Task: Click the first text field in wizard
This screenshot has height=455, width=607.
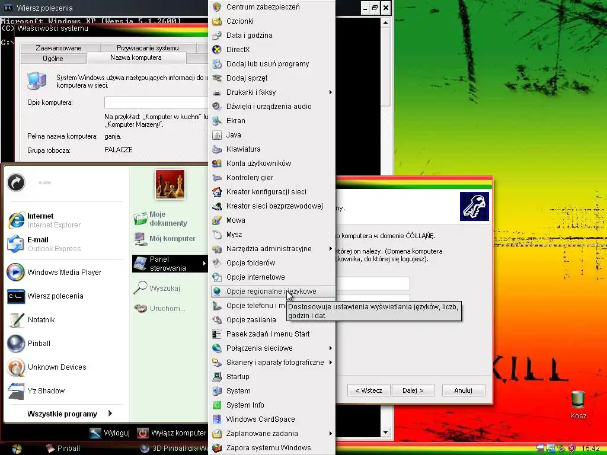Action: [x=372, y=283]
